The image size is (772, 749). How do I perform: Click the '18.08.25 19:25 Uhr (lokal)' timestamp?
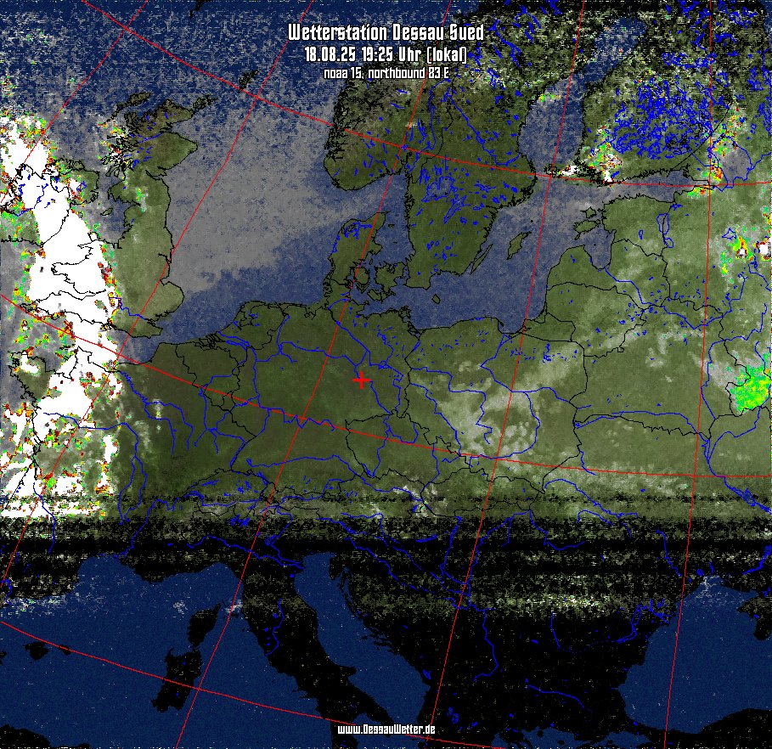point(386,54)
